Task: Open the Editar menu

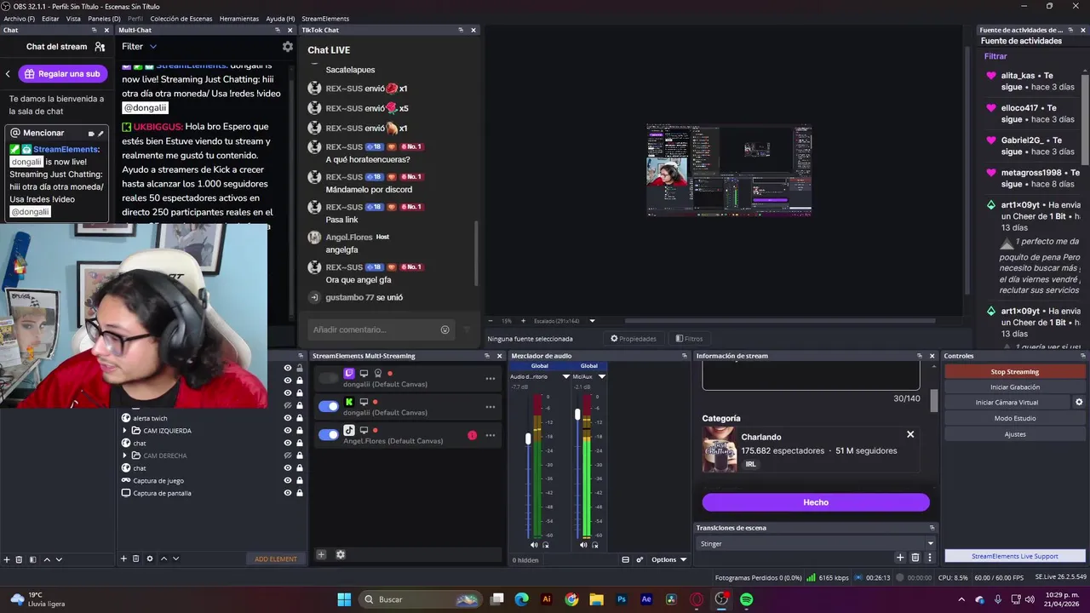Action: click(50, 18)
